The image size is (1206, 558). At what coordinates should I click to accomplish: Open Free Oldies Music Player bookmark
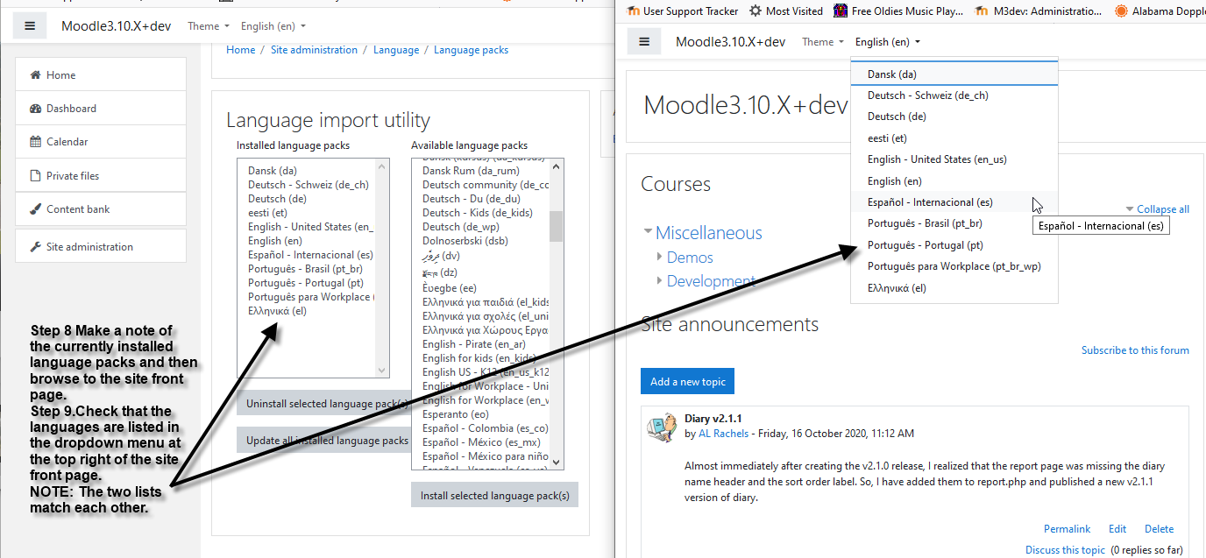click(898, 11)
